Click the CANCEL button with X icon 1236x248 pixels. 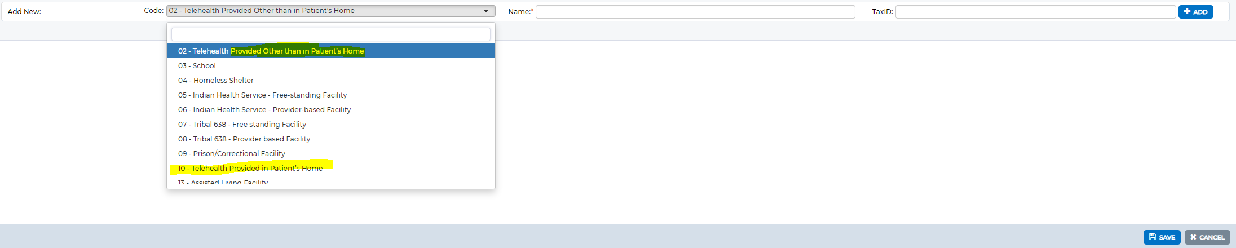1207,237
